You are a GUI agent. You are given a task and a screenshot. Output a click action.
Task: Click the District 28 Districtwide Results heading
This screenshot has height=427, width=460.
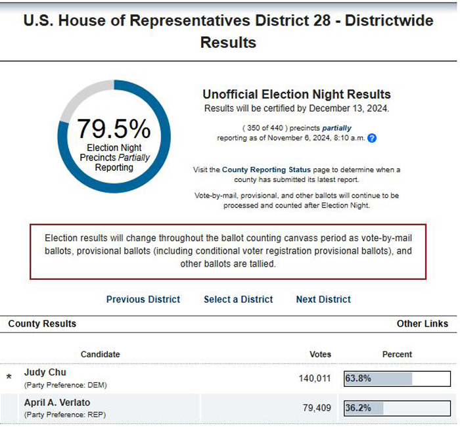(228, 32)
